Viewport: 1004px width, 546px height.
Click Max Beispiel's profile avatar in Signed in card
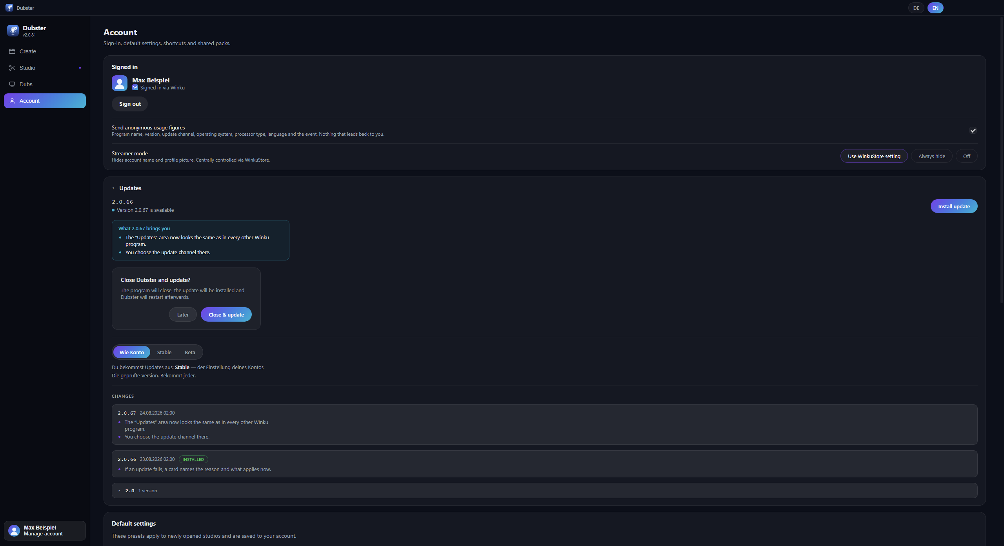click(120, 83)
